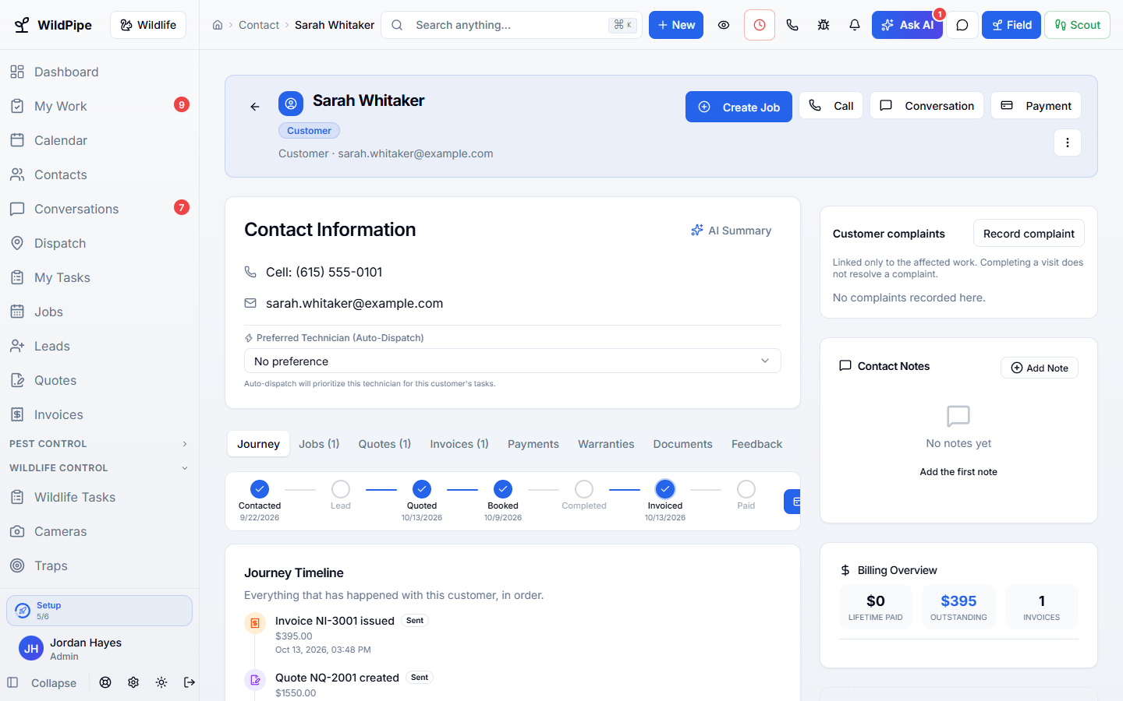Click the Paid journey step circle

point(746,489)
